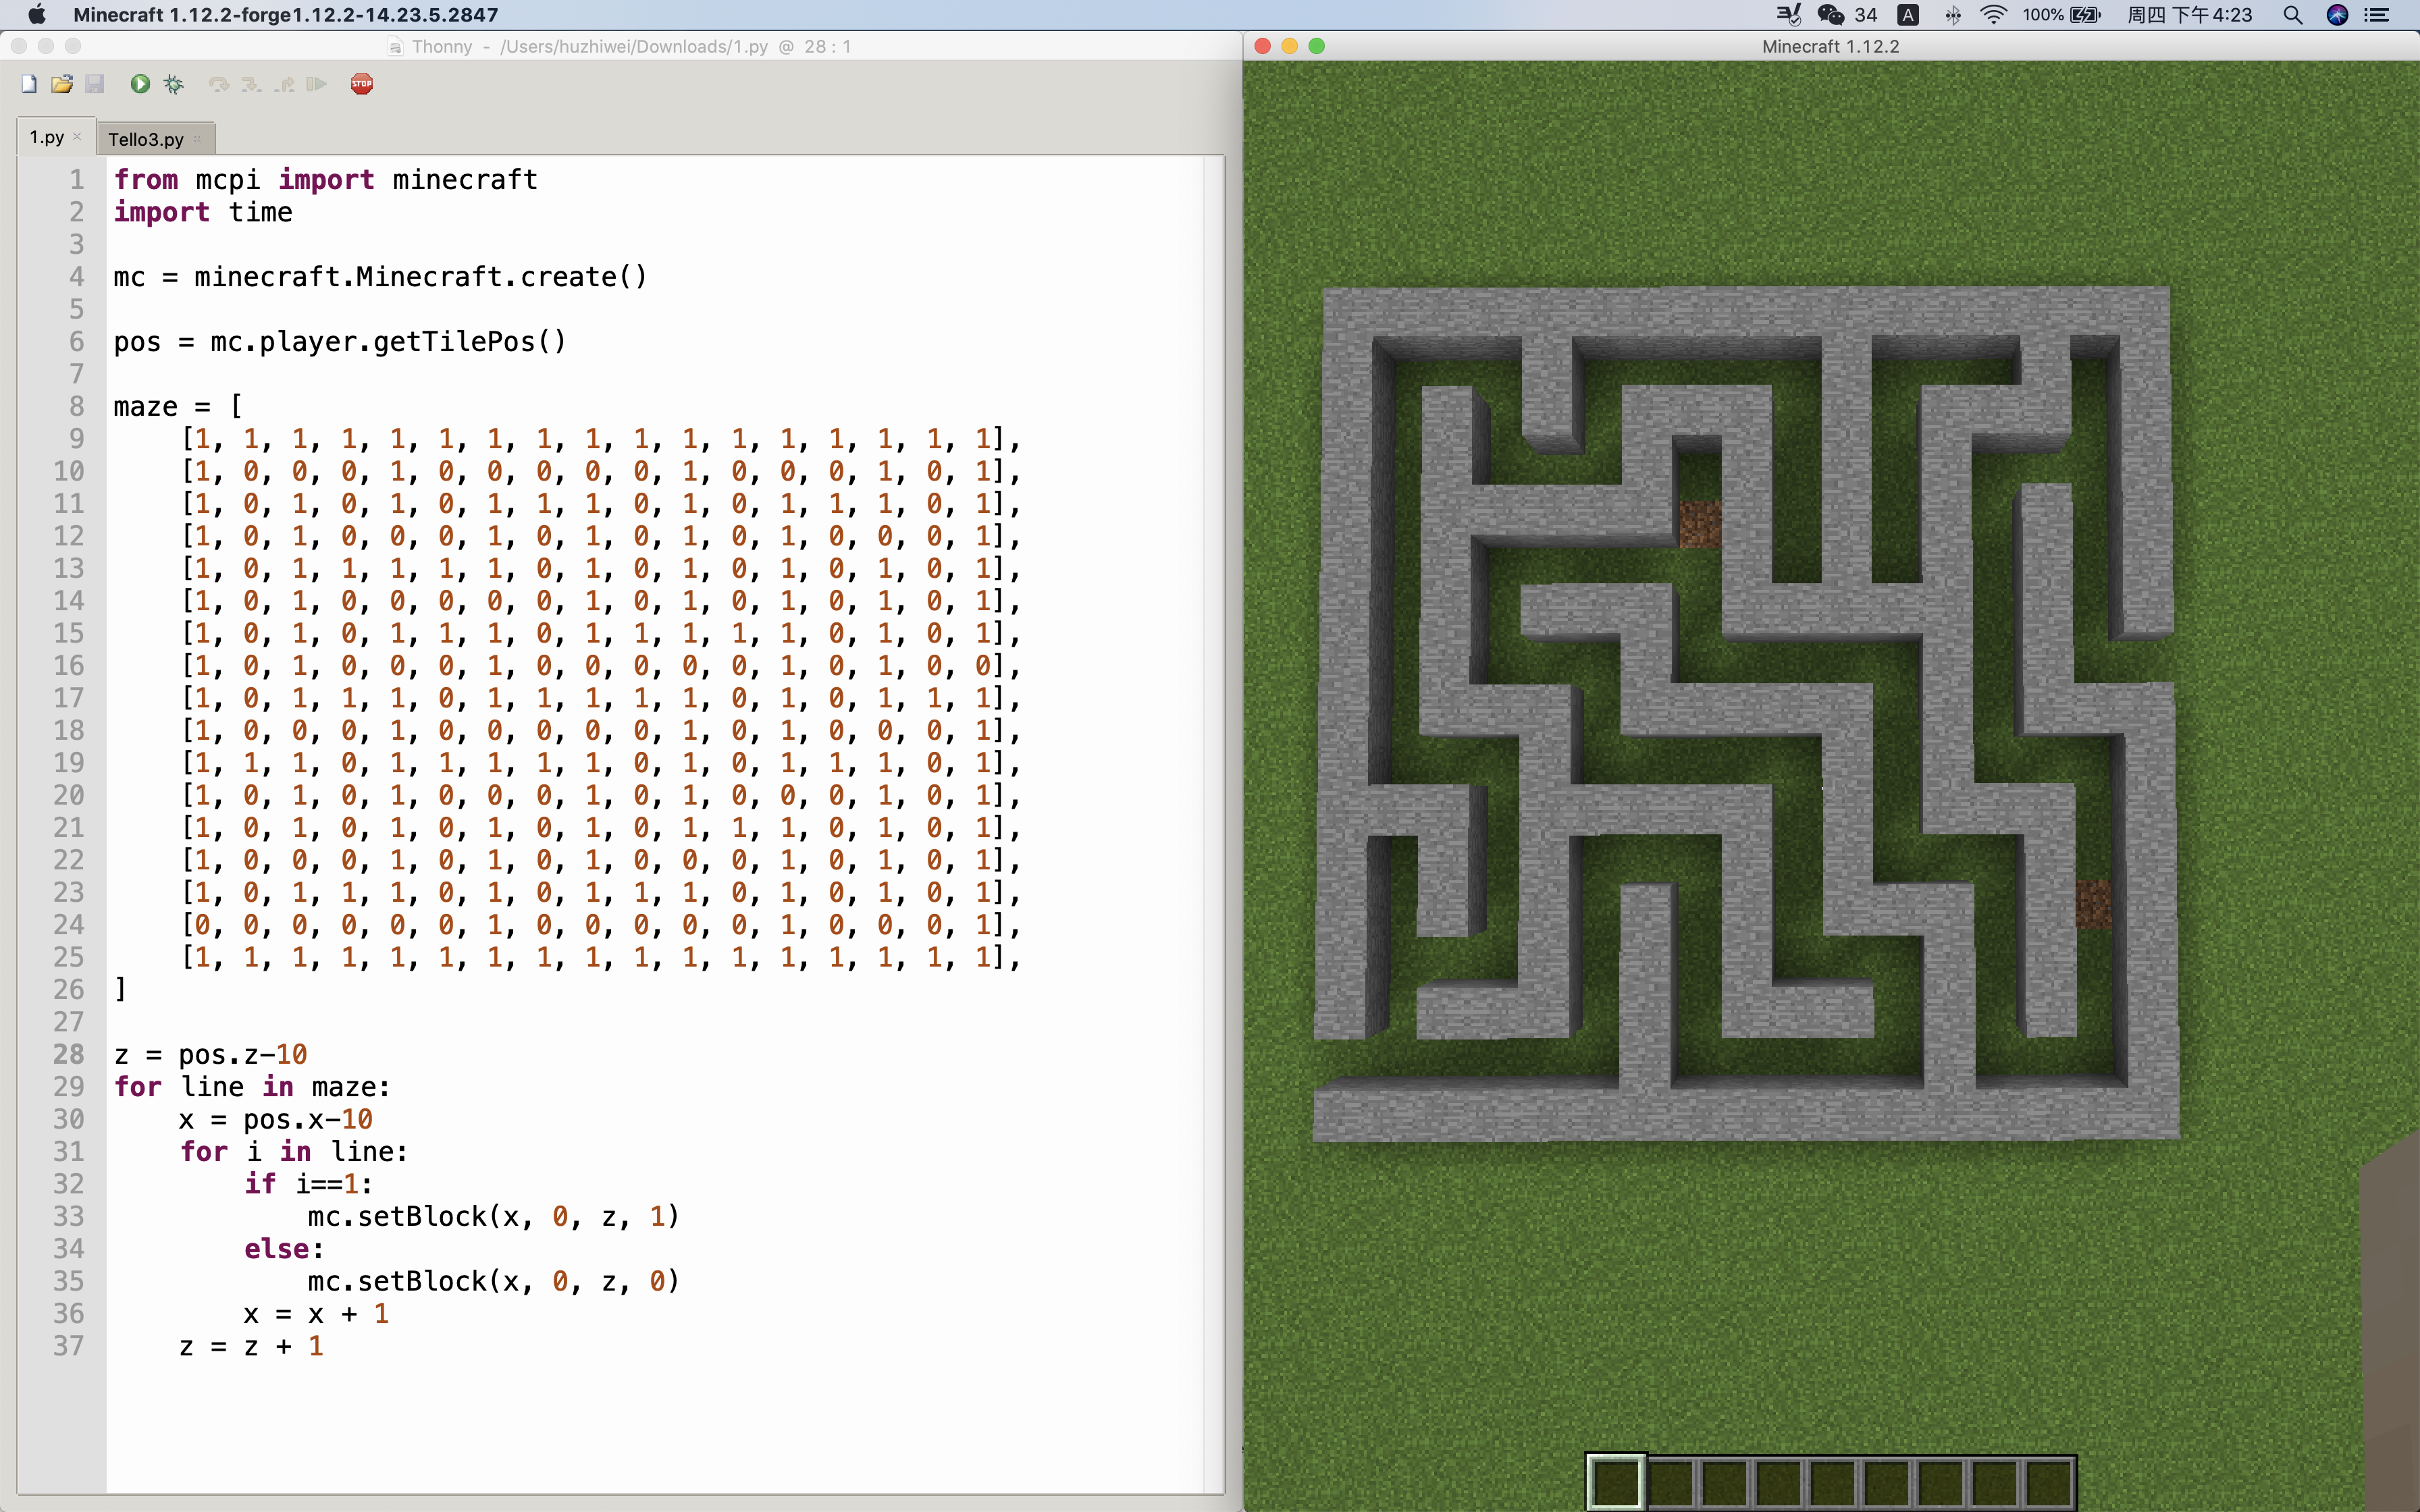Image resolution: width=2420 pixels, height=1512 pixels.
Task: Open the Minecraft application menu in the menu bar
Action: pyautogui.click(x=285, y=15)
